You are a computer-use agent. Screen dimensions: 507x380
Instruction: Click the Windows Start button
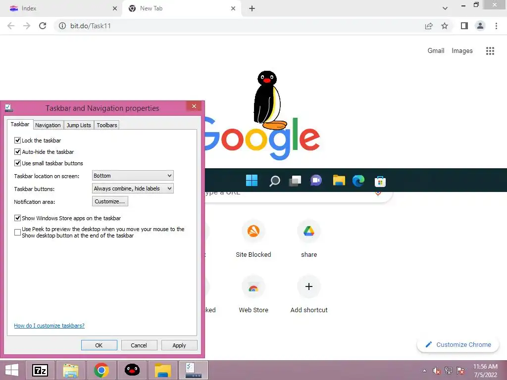click(x=12, y=370)
